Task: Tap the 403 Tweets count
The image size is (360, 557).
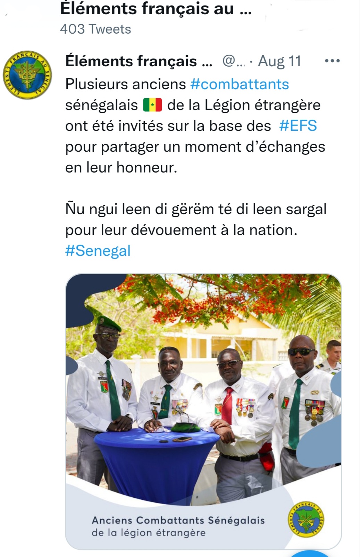Action: pyautogui.click(x=95, y=29)
